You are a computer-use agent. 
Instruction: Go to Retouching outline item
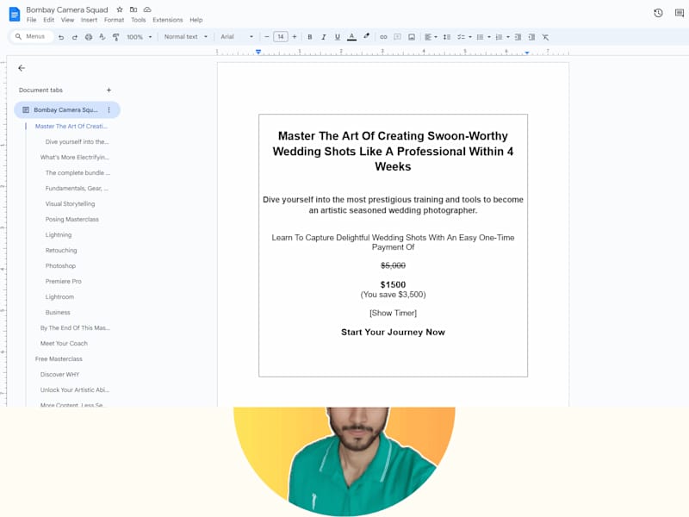point(61,250)
